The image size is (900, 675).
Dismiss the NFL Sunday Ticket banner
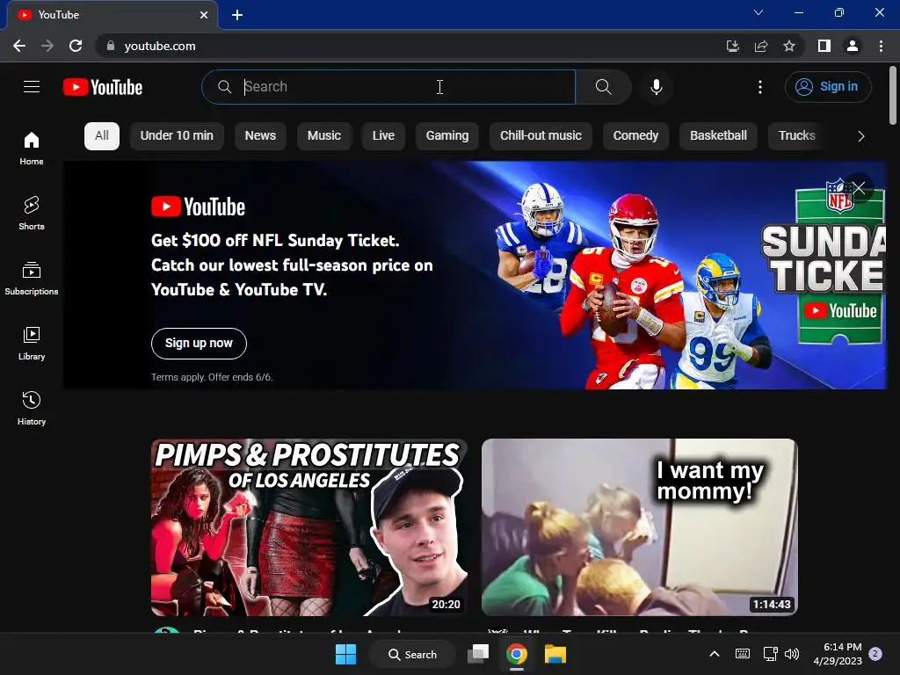pos(859,188)
